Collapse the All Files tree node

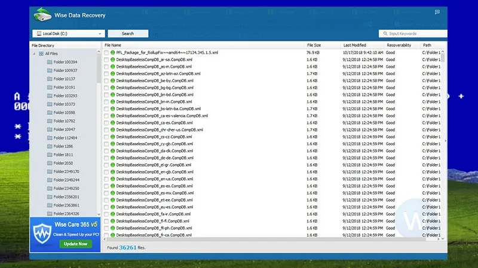click(34, 54)
